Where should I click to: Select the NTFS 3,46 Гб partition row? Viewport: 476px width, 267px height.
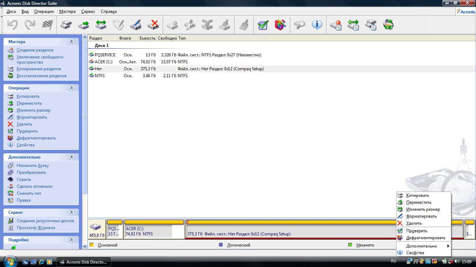(x=281, y=75)
